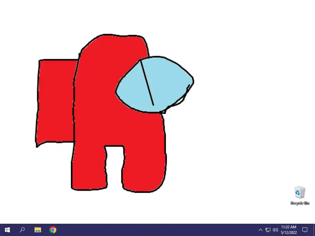The image size is (315, 236).
Task: Open clock showing 11:22 AM
Action: tap(289, 230)
